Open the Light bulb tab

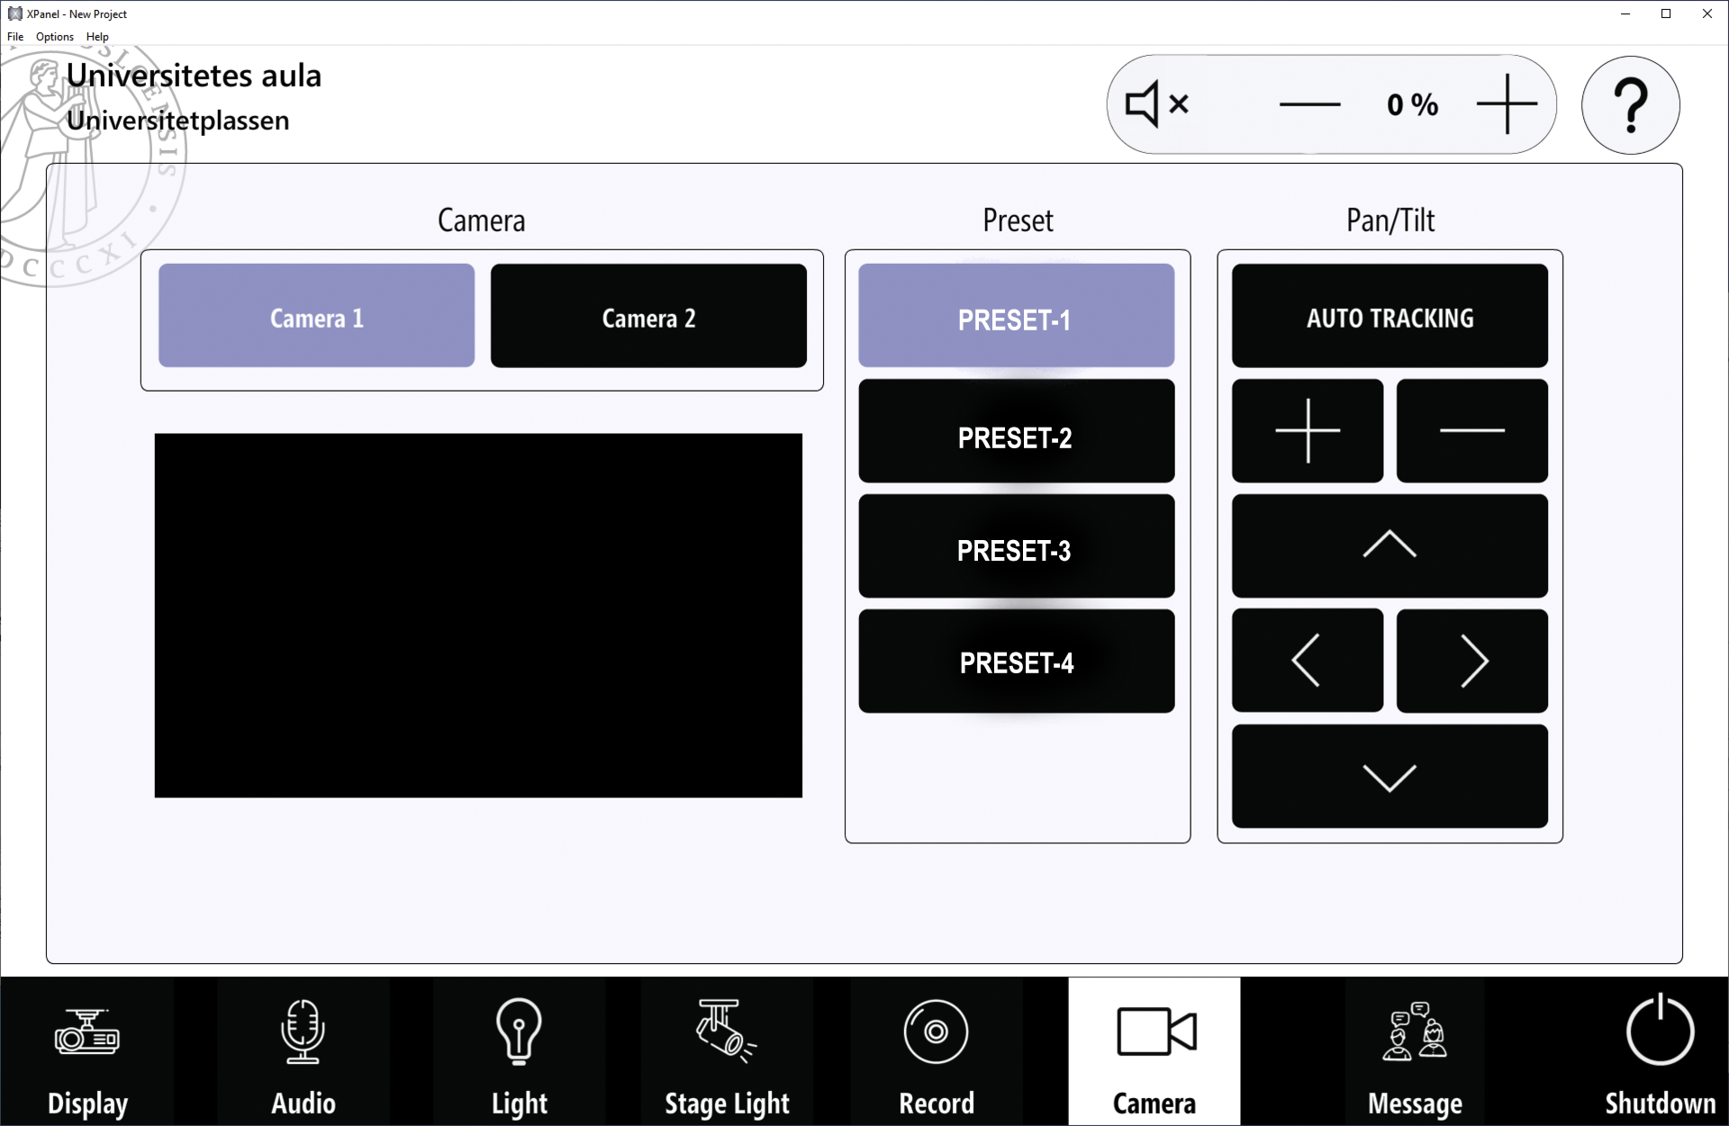point(520,1051)
